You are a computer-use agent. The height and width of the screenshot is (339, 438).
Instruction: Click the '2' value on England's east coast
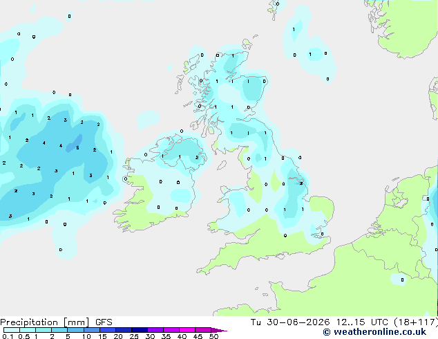tap(301, 183)
